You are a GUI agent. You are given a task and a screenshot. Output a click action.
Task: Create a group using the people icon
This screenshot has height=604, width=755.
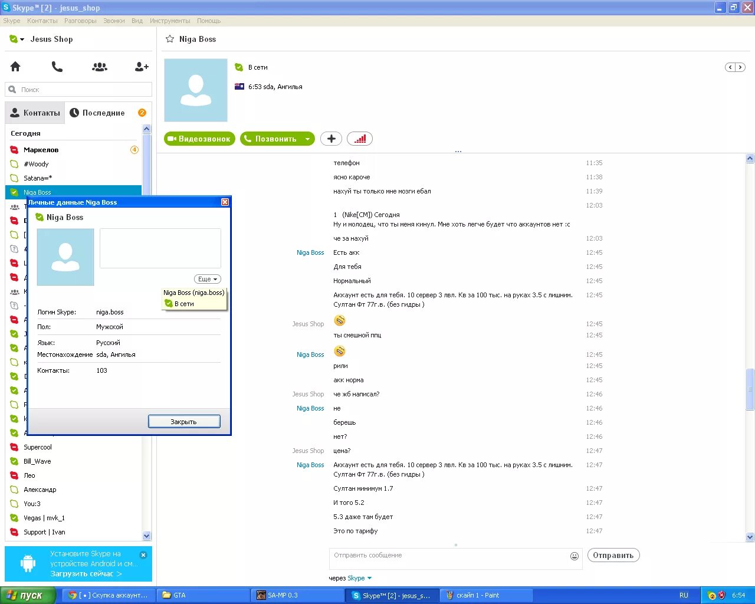click(x=100, y=67)
